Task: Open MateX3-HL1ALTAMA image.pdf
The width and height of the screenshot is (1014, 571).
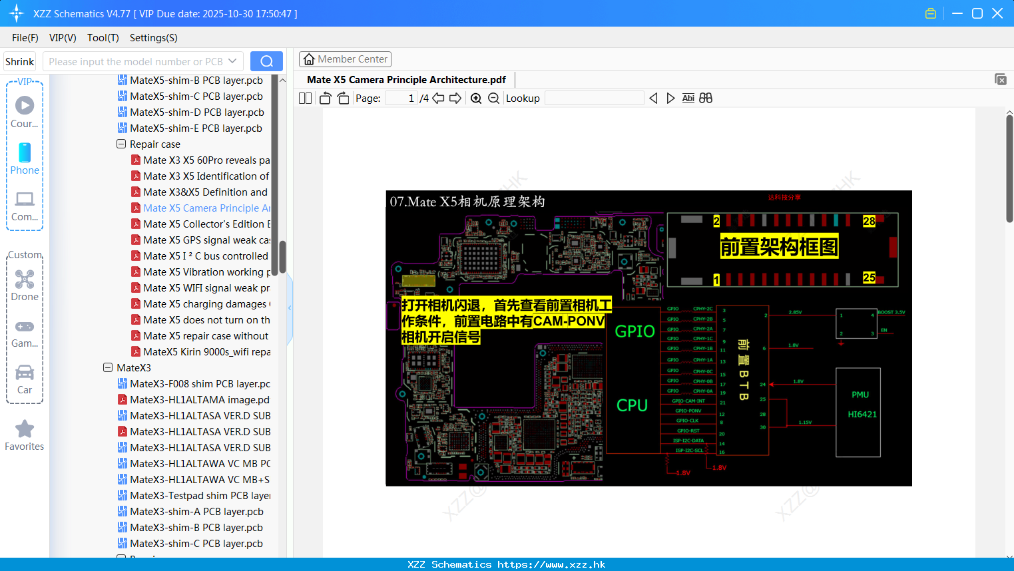Action: (194, 400)
